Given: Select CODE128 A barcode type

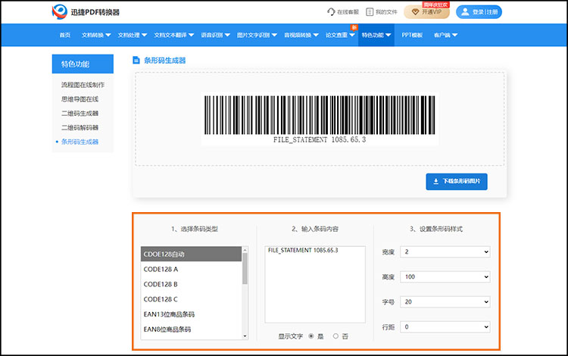Looking at the screenshot, I should [191, 269].
